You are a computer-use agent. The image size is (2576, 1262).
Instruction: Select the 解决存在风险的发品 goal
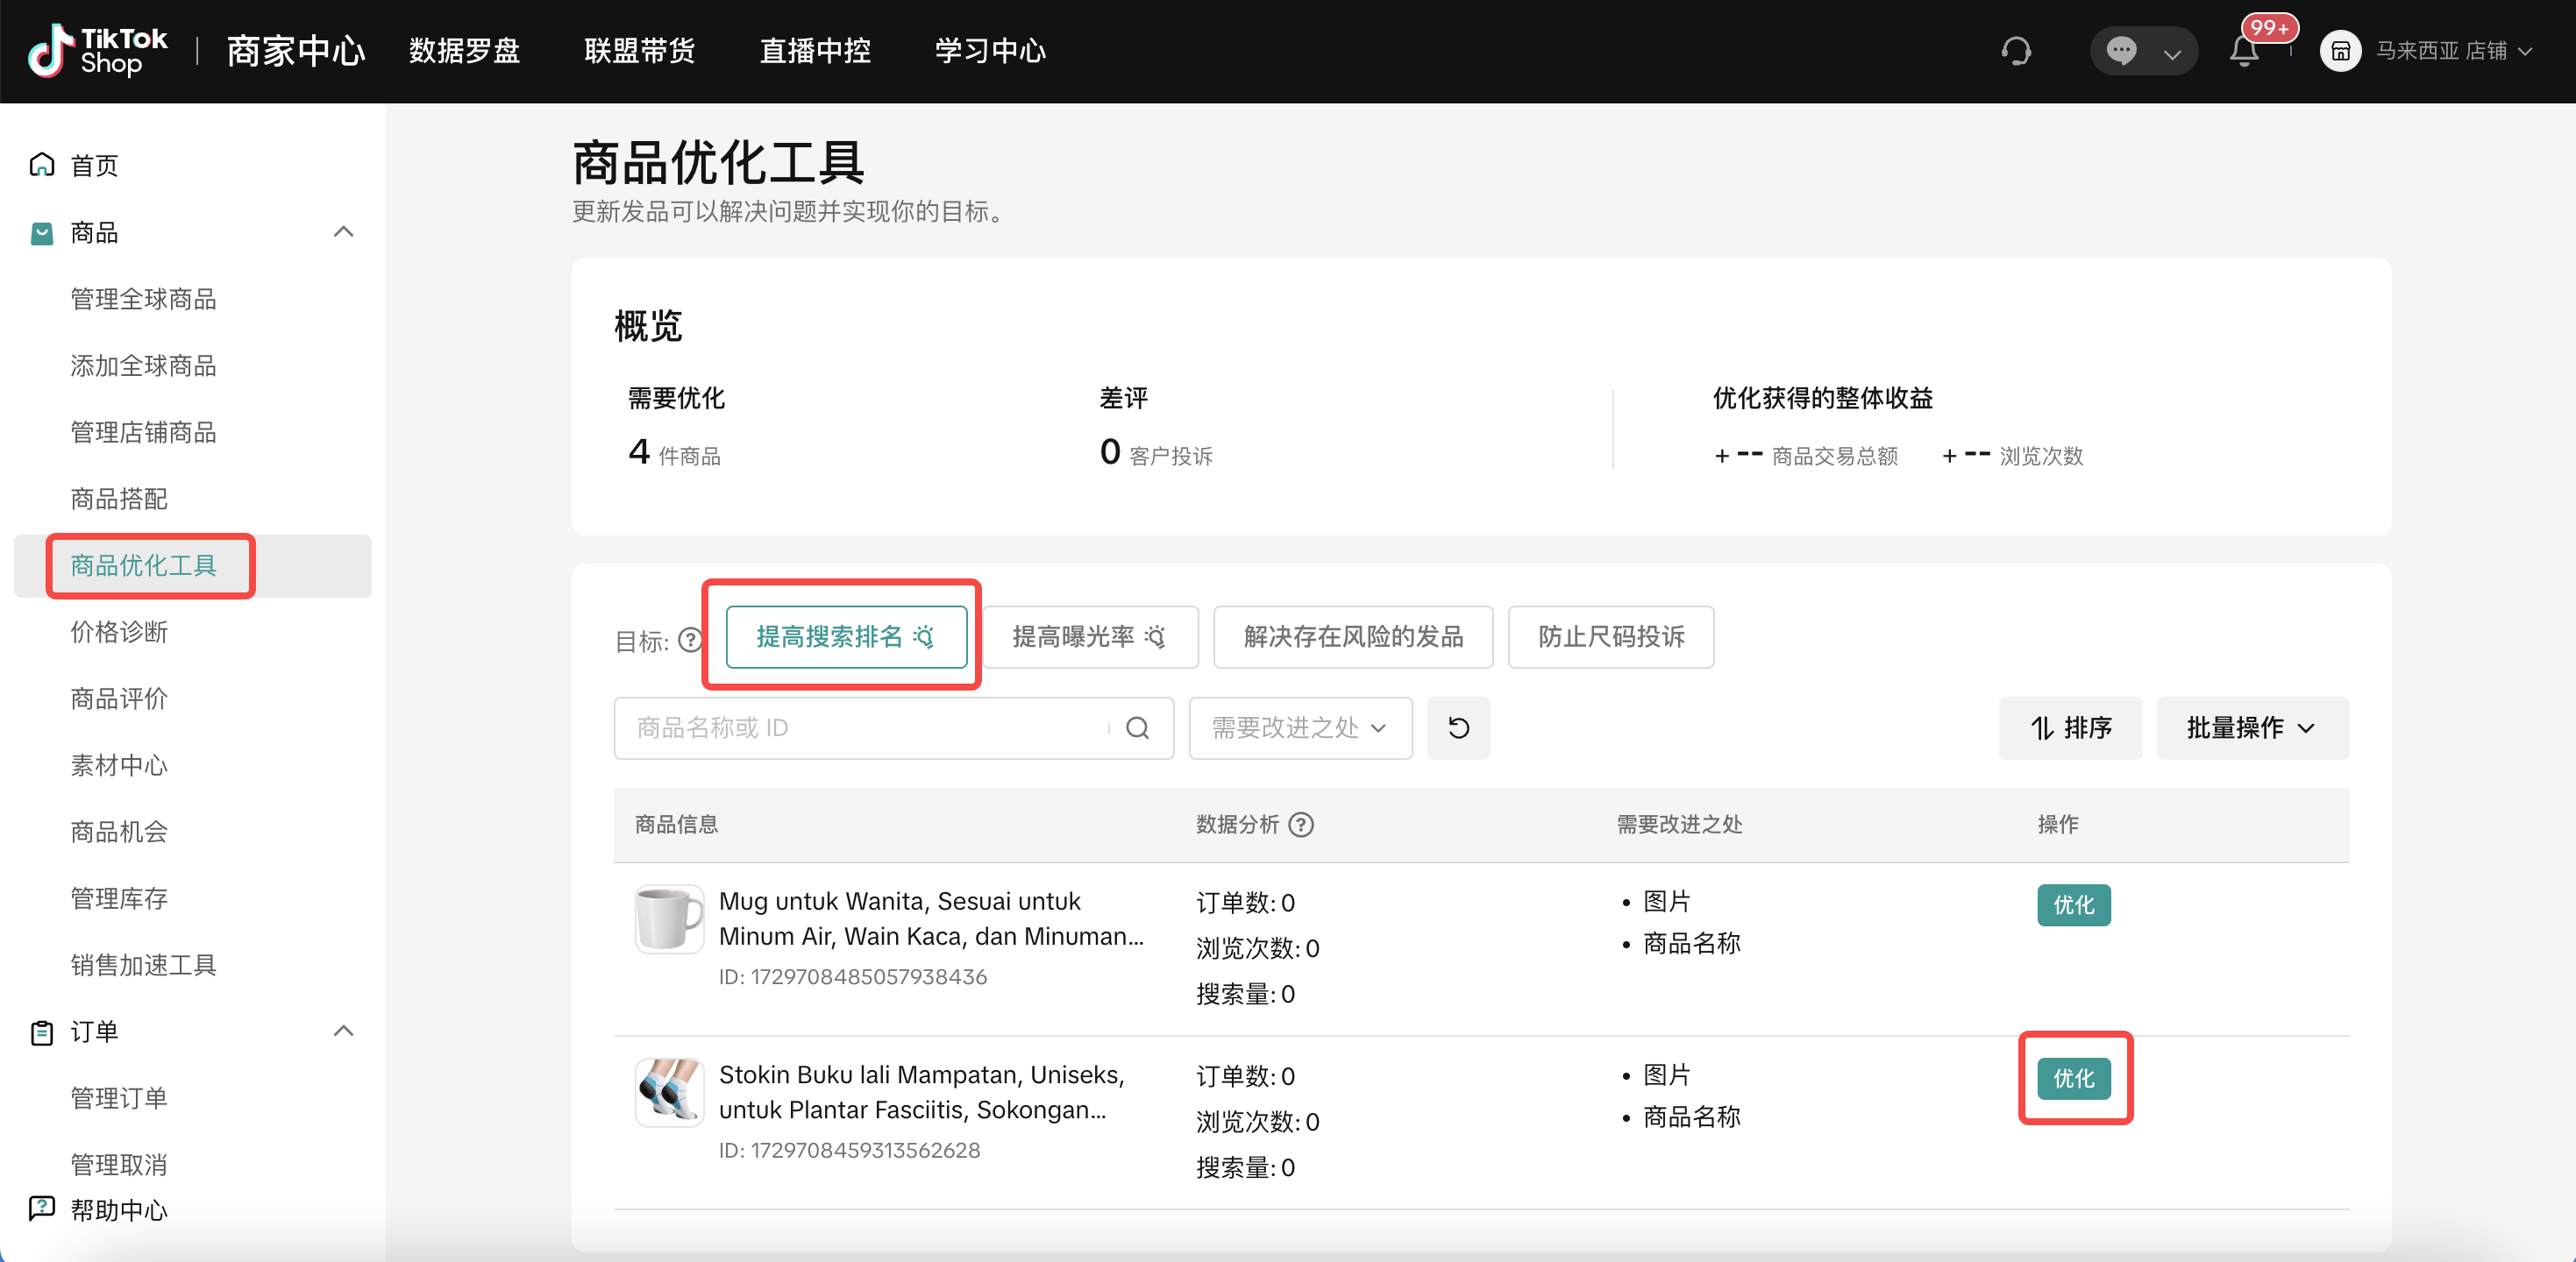pyautogui.click(x=1352, y=636)
